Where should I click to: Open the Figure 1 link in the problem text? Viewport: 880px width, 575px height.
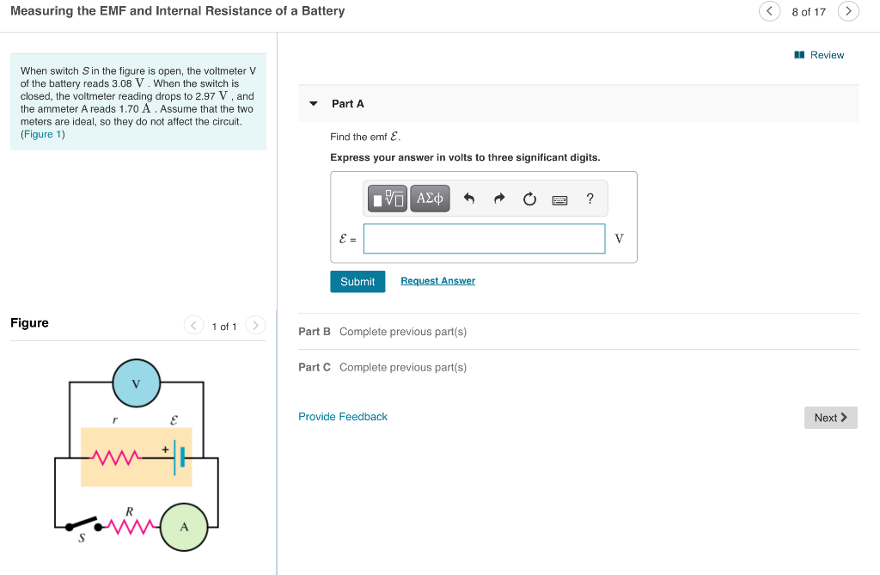(41, 133)
